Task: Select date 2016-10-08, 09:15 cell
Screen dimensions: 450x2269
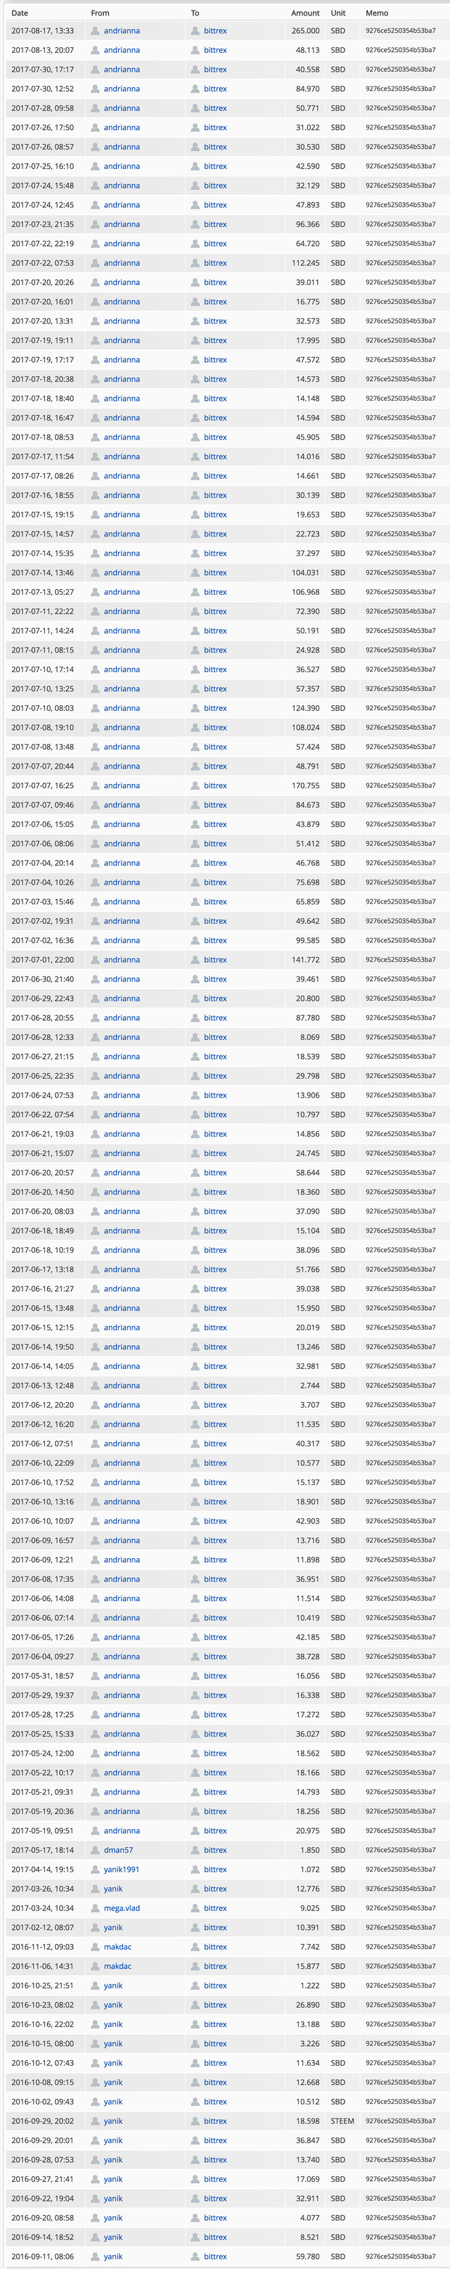Action: (42, 2083)
